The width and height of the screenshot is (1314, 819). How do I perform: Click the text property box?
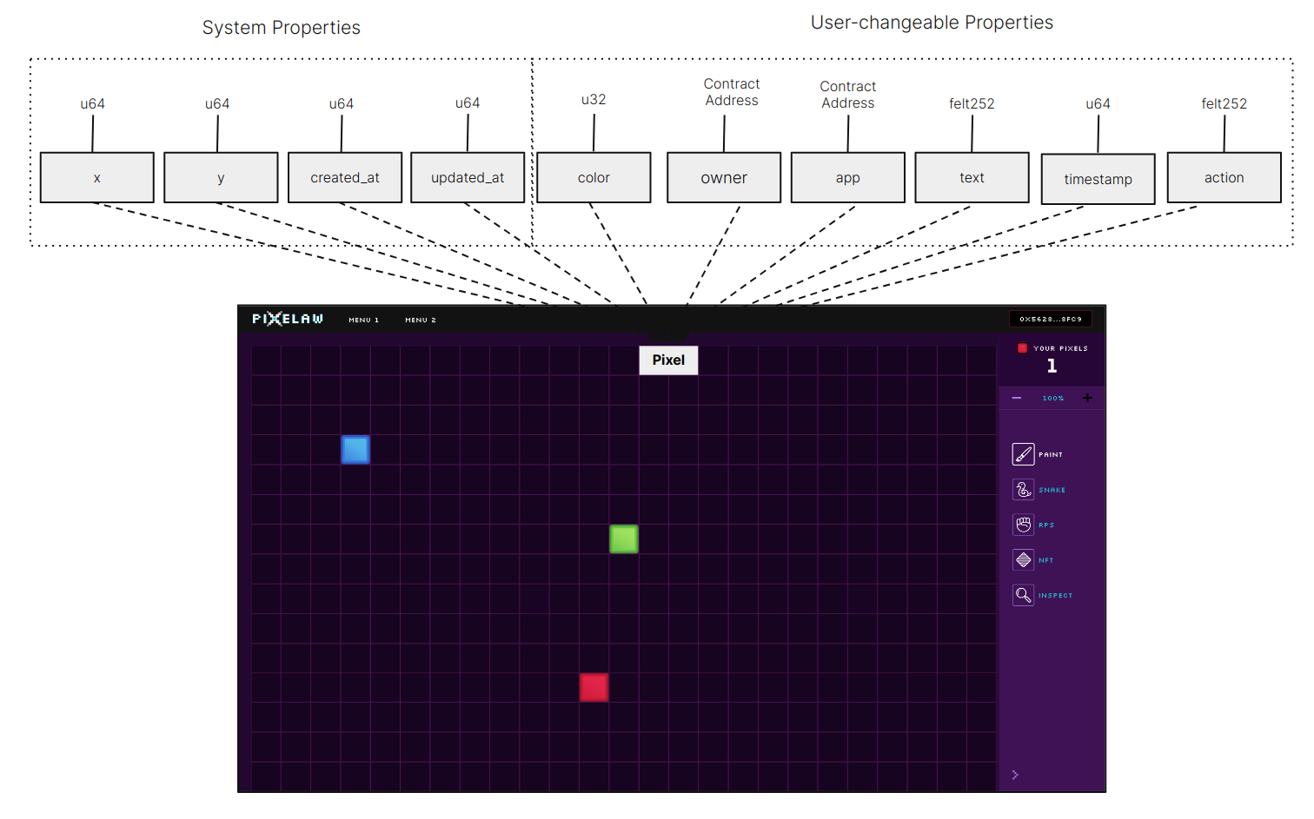click(x=972, y=178)
